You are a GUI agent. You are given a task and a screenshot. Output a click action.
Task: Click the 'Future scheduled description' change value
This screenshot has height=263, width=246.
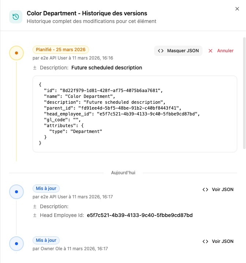click(x=107, y=68)
